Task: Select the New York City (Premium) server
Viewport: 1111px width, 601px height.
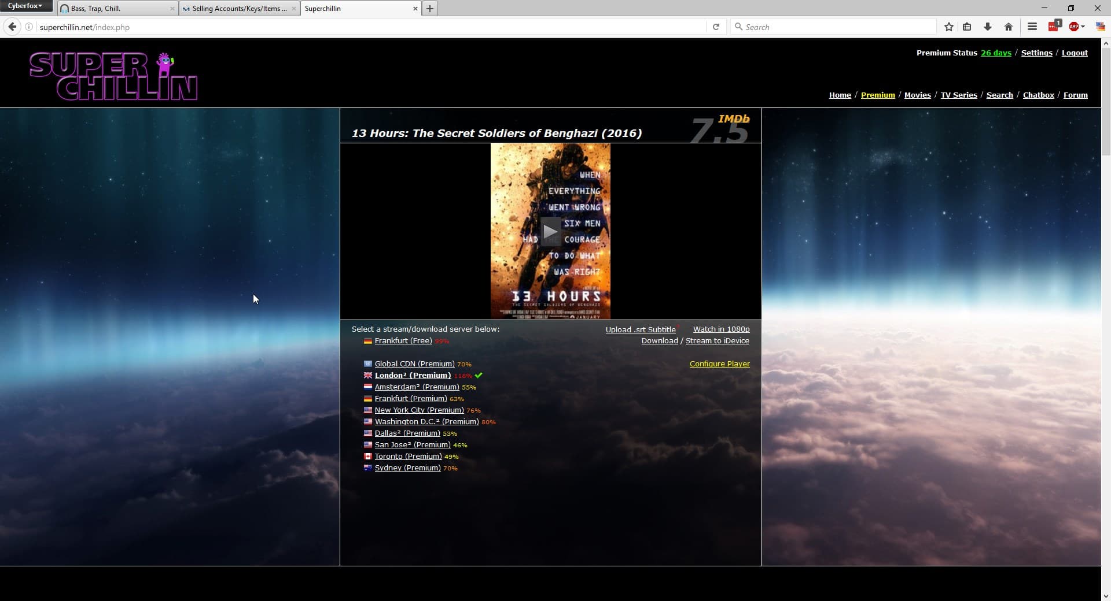Action: tap(419, 410)
